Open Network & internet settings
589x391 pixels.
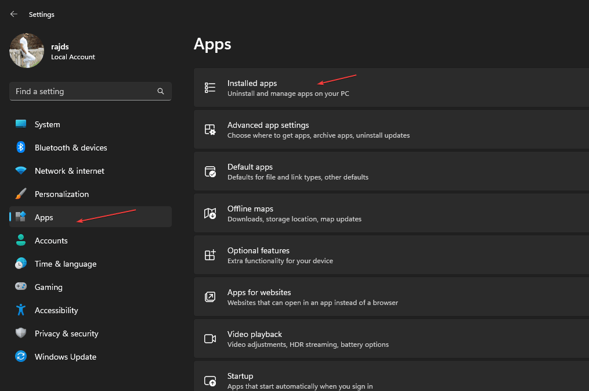(x=69, y=171)
